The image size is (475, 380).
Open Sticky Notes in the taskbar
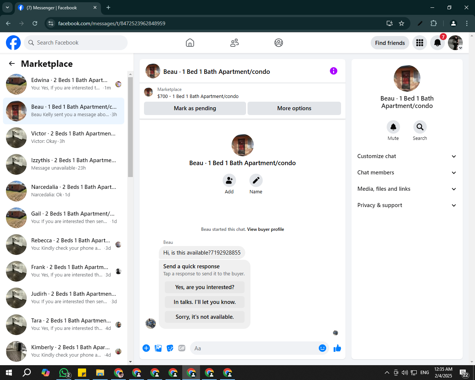click(82, 373)
